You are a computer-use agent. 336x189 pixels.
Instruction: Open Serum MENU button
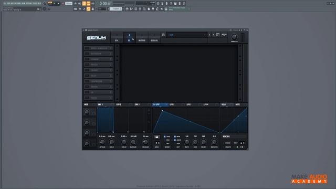(x=224, y=35)
